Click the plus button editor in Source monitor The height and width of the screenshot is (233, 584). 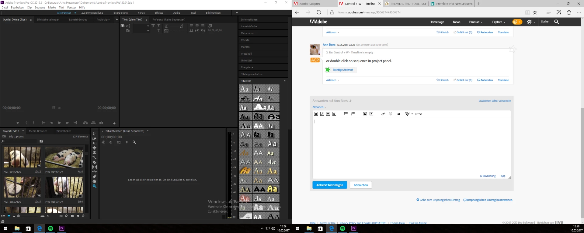pos(114,123)
